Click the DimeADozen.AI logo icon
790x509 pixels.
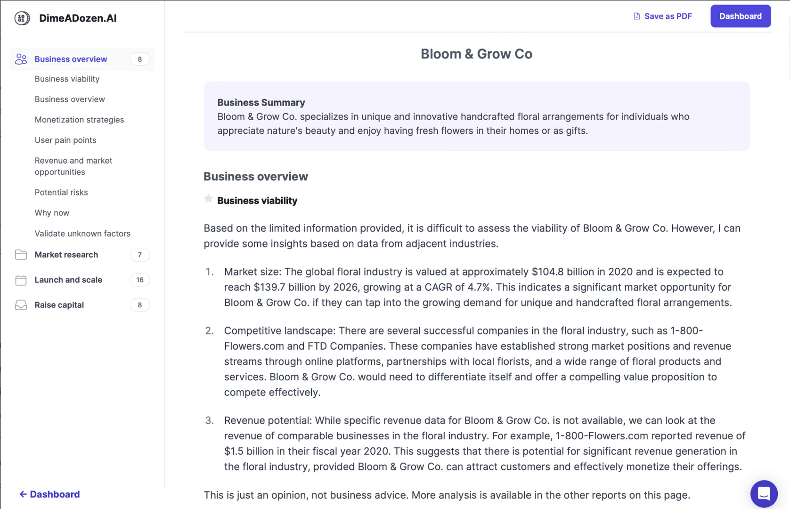(x=22, y=18)
